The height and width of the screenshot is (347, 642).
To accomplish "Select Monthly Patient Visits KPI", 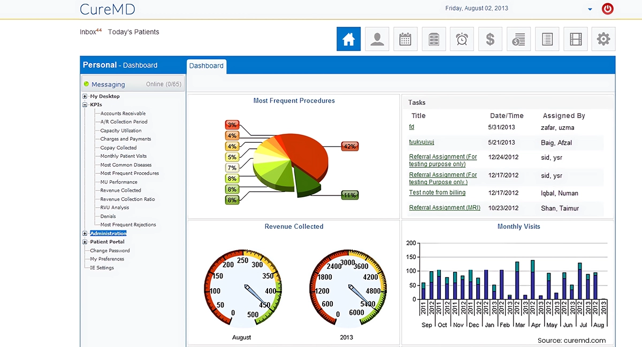I will click(124, 156).
